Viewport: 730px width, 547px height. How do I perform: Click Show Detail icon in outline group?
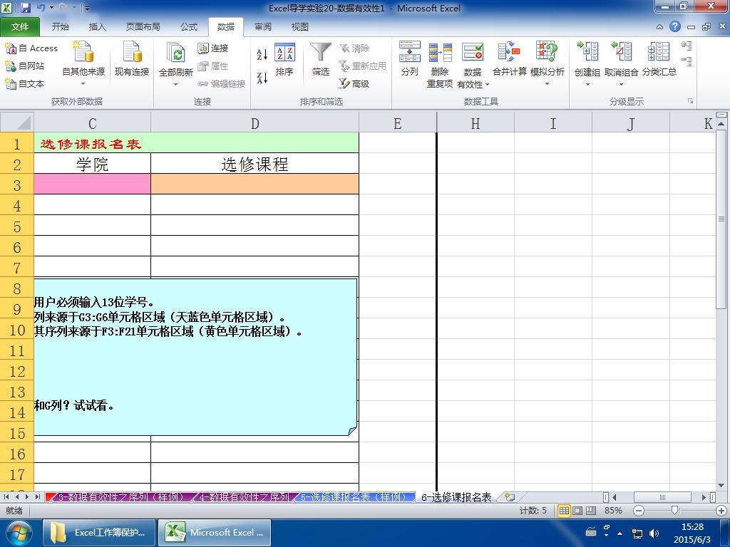click(x=687, y=46)
